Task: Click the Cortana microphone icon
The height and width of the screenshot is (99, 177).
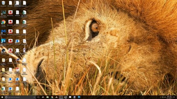Action: 34,97
